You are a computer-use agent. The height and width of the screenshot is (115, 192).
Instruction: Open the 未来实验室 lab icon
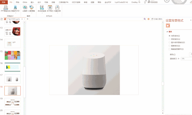(x=42, y=8)
